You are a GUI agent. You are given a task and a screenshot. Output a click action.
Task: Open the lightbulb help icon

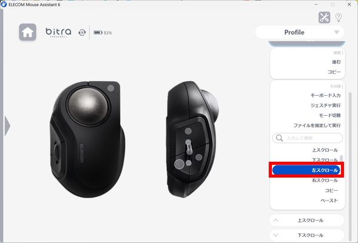point(339,18)
